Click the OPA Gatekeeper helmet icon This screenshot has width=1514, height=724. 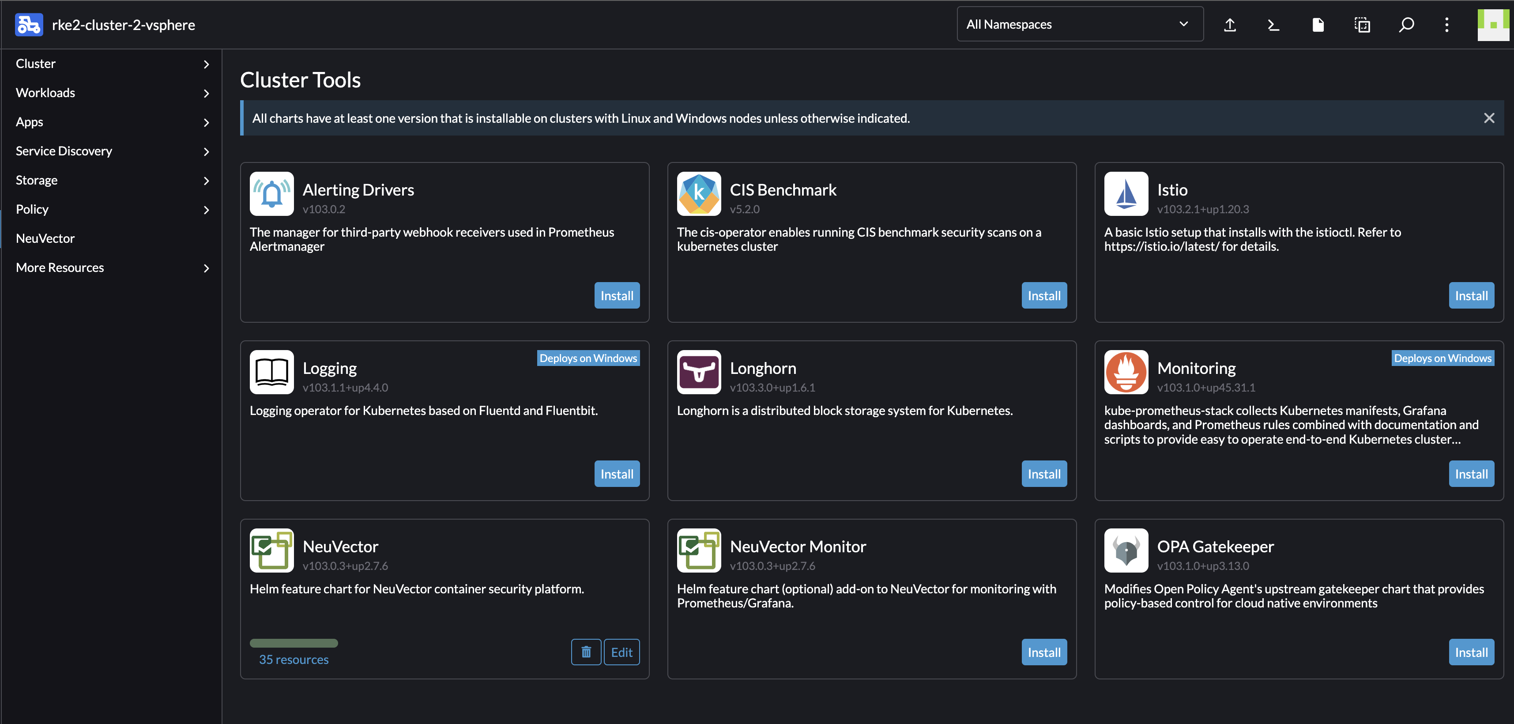[x=1126, y=551]
